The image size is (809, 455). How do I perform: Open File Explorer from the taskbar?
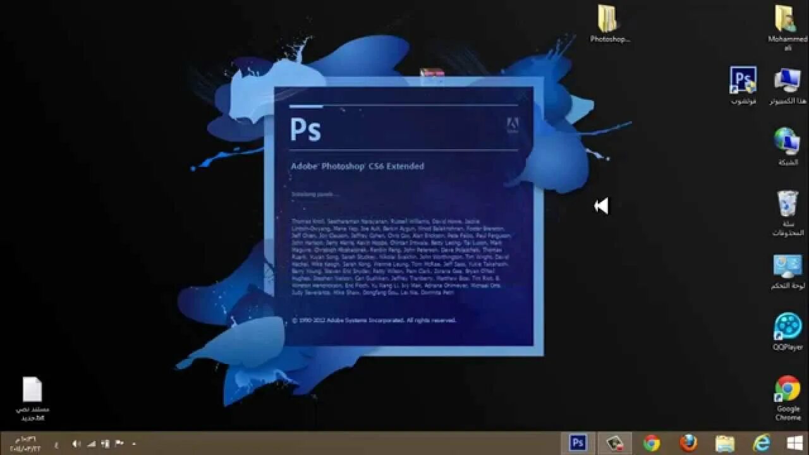[x=725, y=442]
